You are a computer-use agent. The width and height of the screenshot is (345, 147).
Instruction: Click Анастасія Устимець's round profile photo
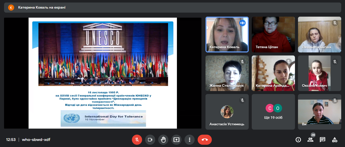click(x=227, y=112)
